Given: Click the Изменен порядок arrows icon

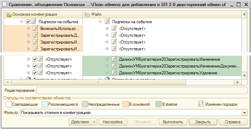Looking at the screenshot, I should point(201,104).
